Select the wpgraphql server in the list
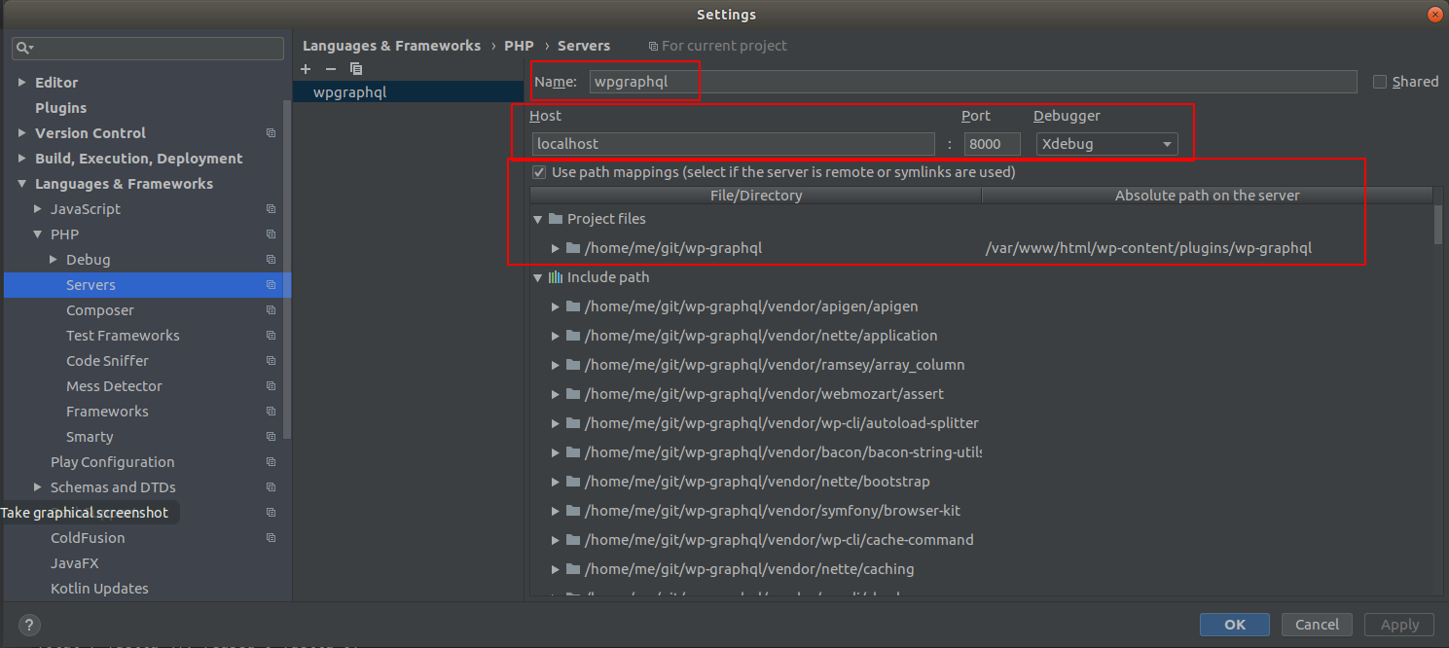Viewport: 1449px width, 648px height. pyautogui.click(x=409, y=92)
